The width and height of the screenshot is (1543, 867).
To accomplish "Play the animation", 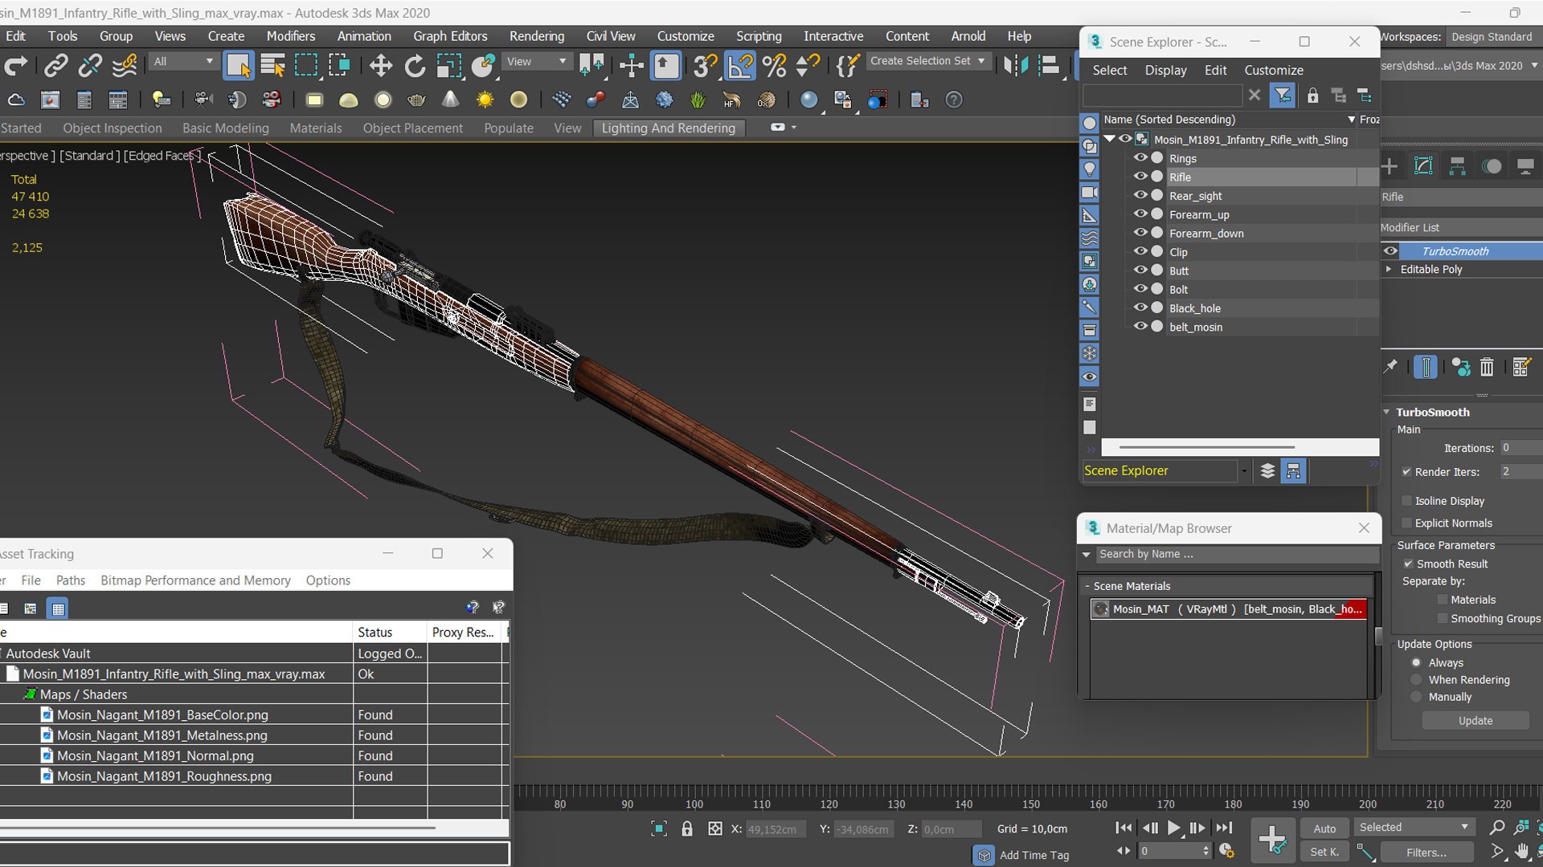I will 1174,828.
